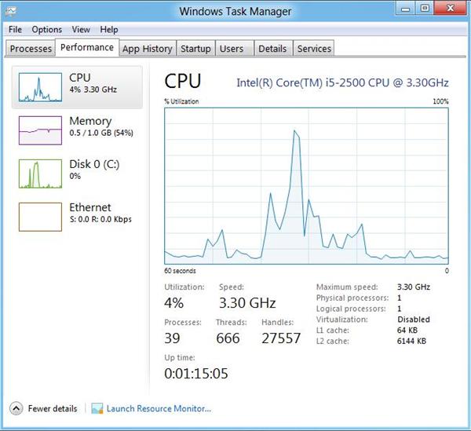The image size is (471, 431).
Task: Click the threads count 666
Action: (x=228, y=338)
